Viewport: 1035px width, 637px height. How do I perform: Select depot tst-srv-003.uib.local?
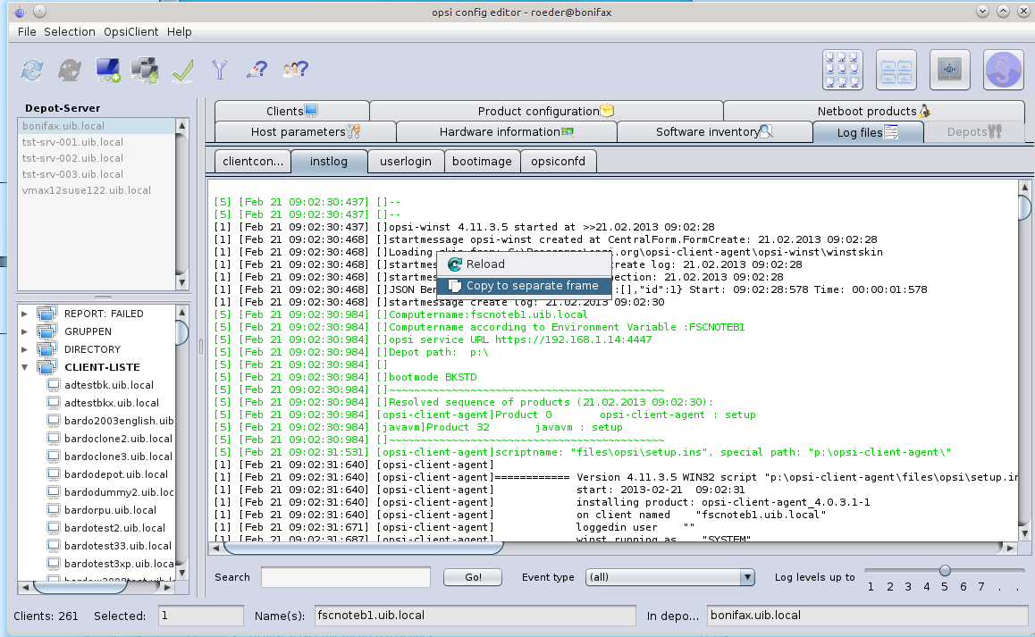pos(97,174)
